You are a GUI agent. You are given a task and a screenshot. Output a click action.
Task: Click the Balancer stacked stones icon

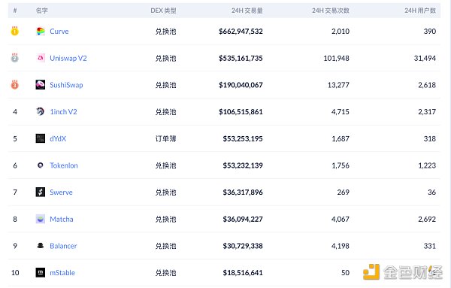[x=41, y=246]
